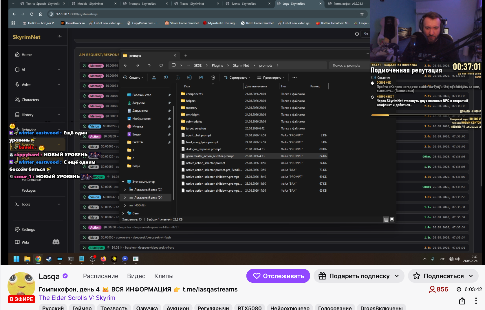
Task: Open the Создать dropdown in Explorer
Action: [133, 78]
